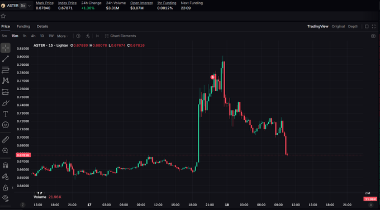This screenshot has width=380, height=210.
Task: Open Chart Elements options
Action: click(121, 36)
